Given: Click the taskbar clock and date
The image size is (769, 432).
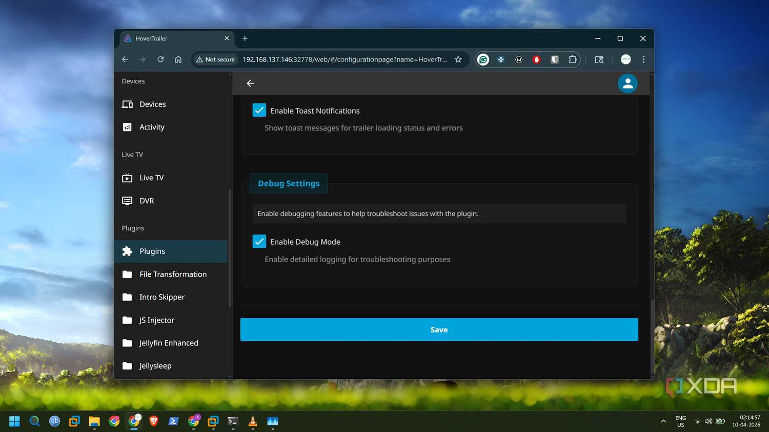Looking at the screenshot, I should [746, 421].
